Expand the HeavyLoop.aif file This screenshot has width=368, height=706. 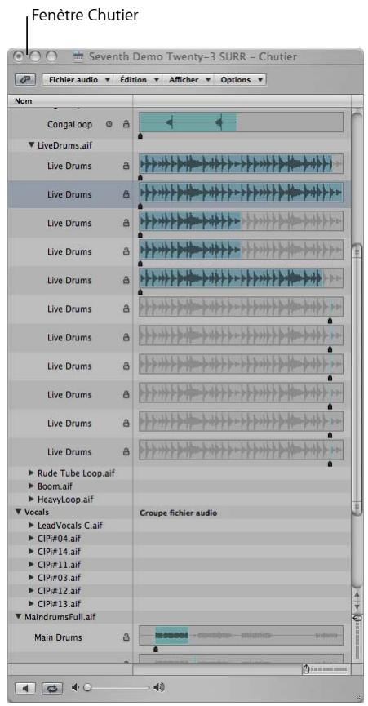click(x=31, y=500)
